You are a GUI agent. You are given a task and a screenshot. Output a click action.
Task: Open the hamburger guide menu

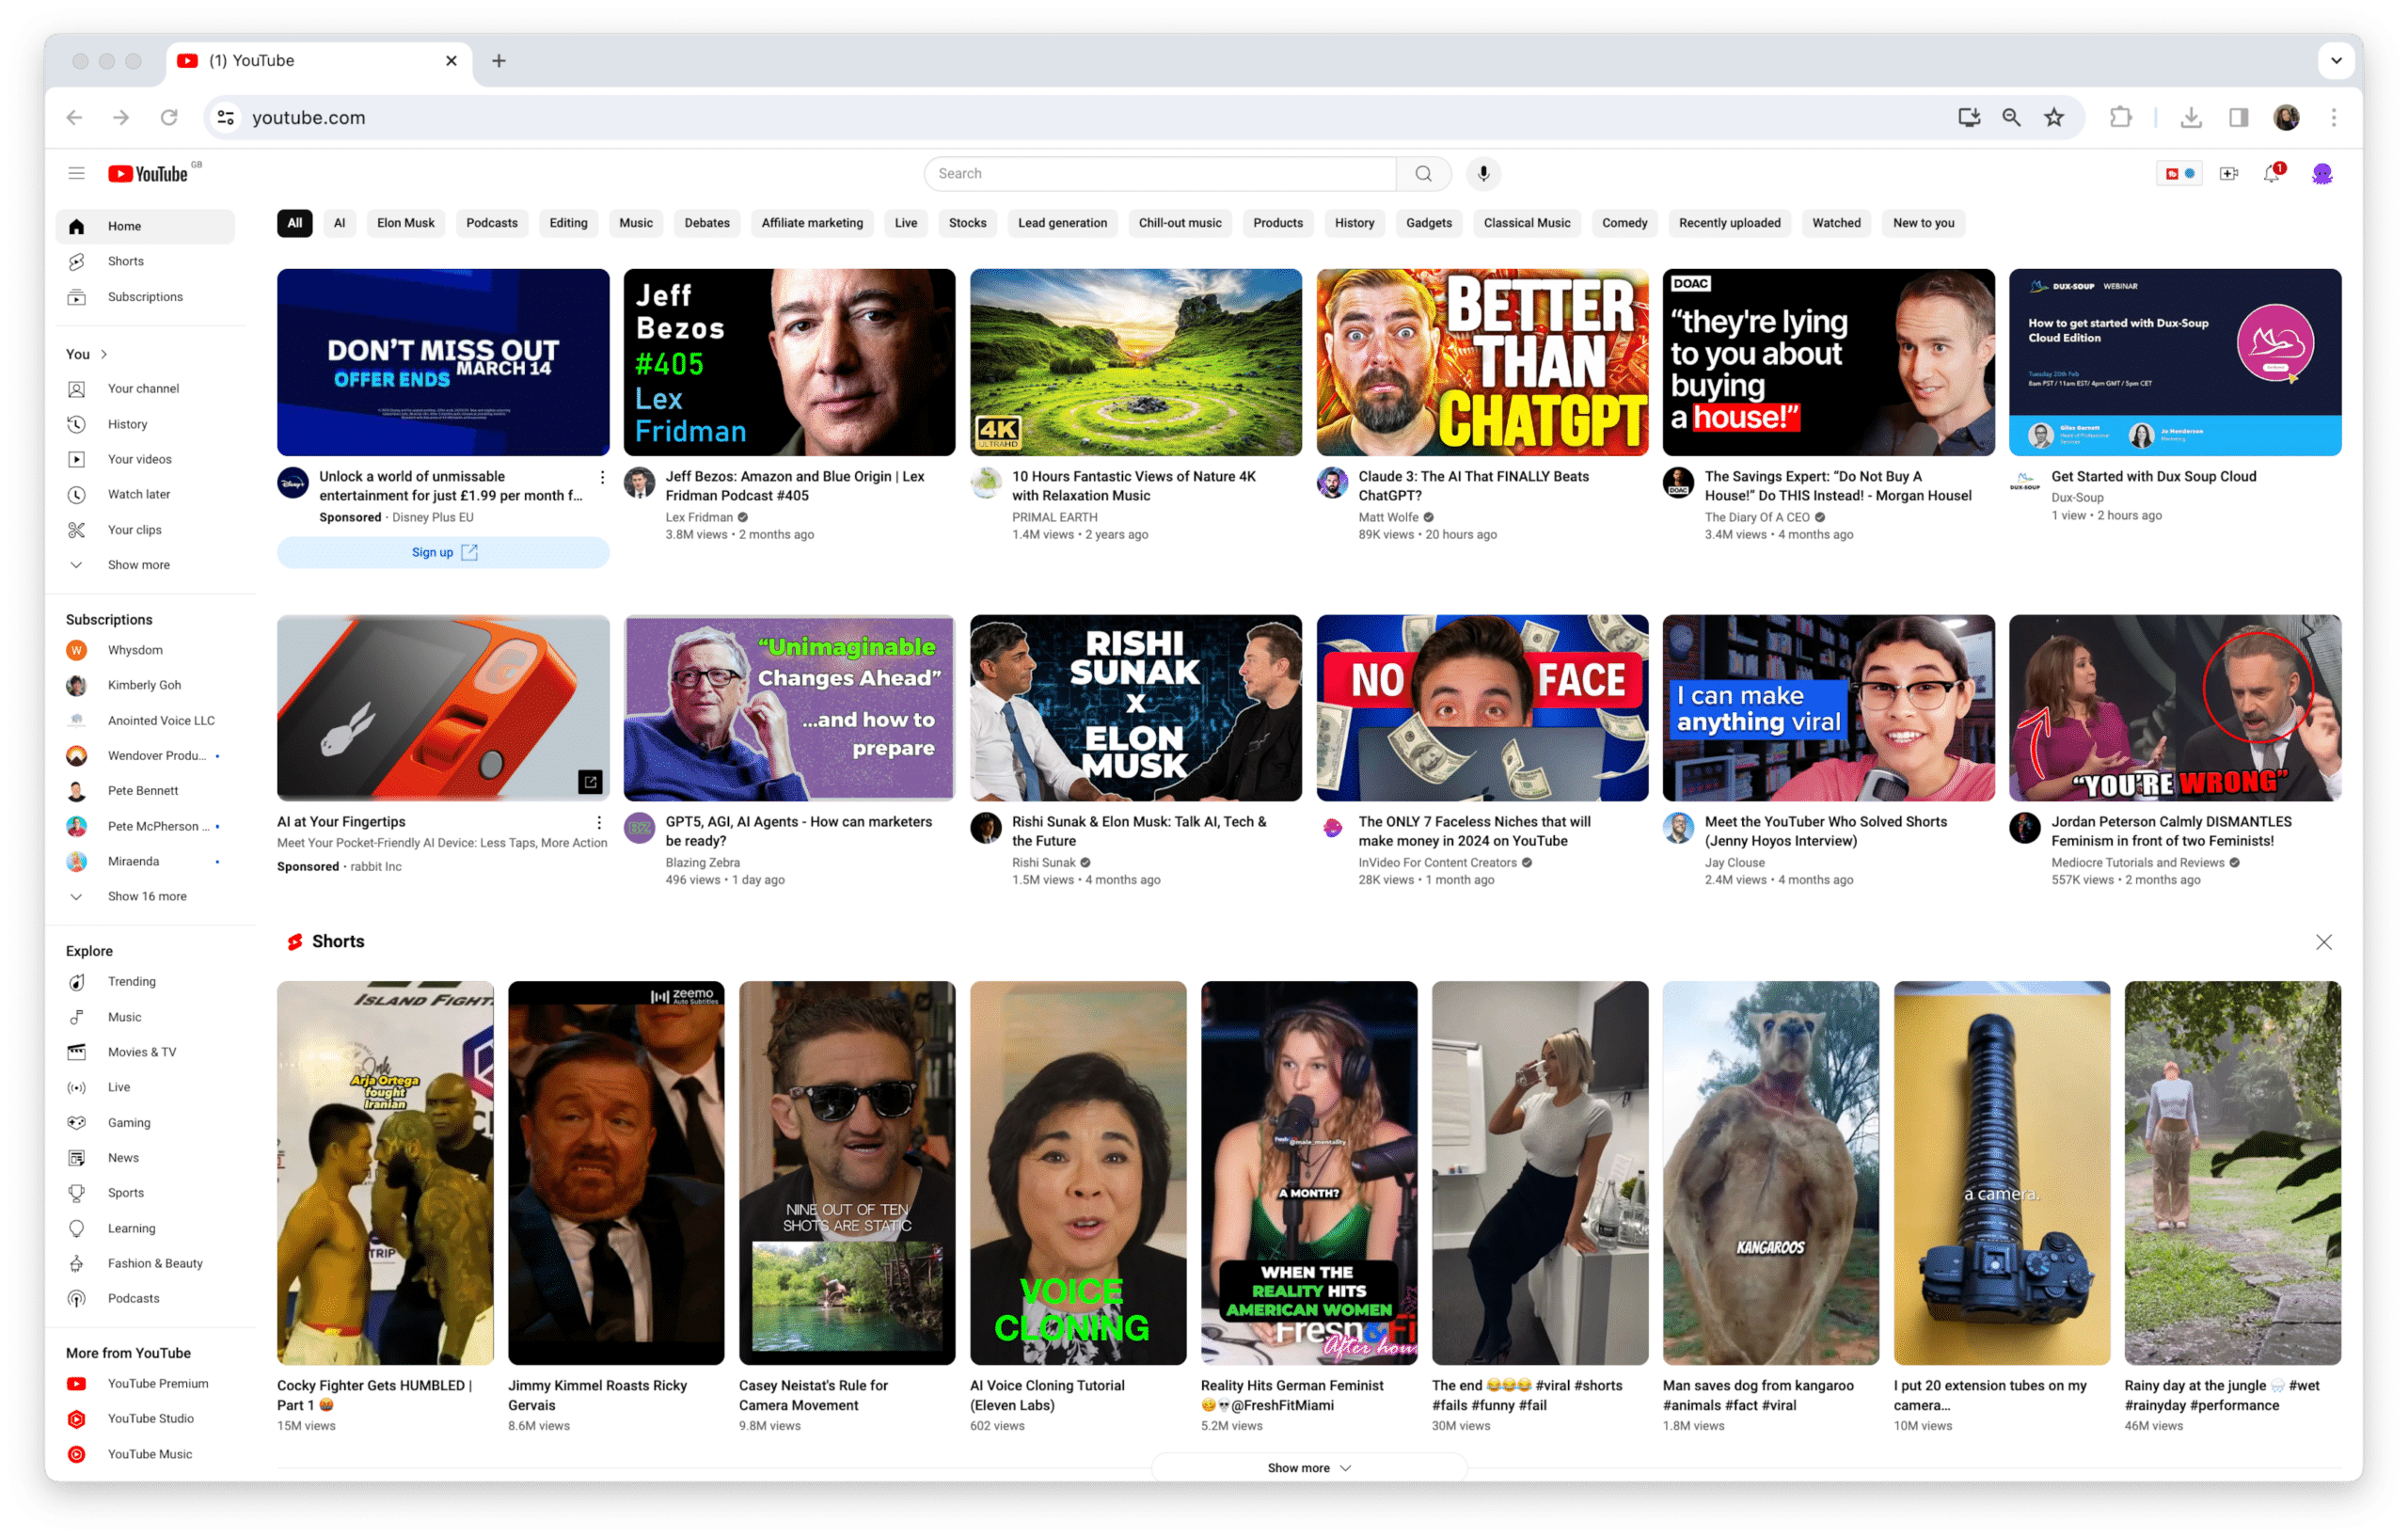pyautogui.click(x=76, y=173)
